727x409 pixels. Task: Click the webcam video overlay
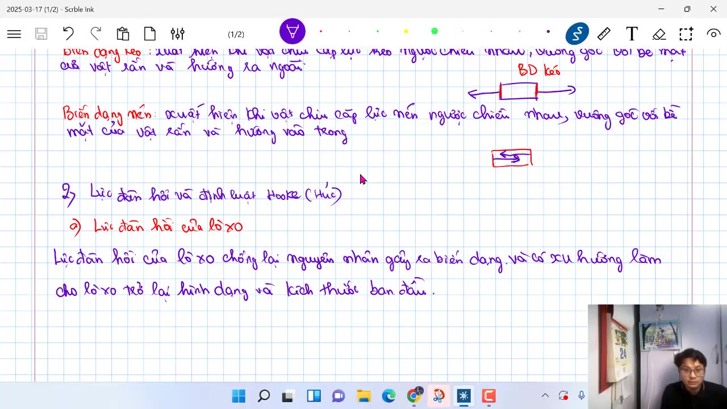[657, 357]
